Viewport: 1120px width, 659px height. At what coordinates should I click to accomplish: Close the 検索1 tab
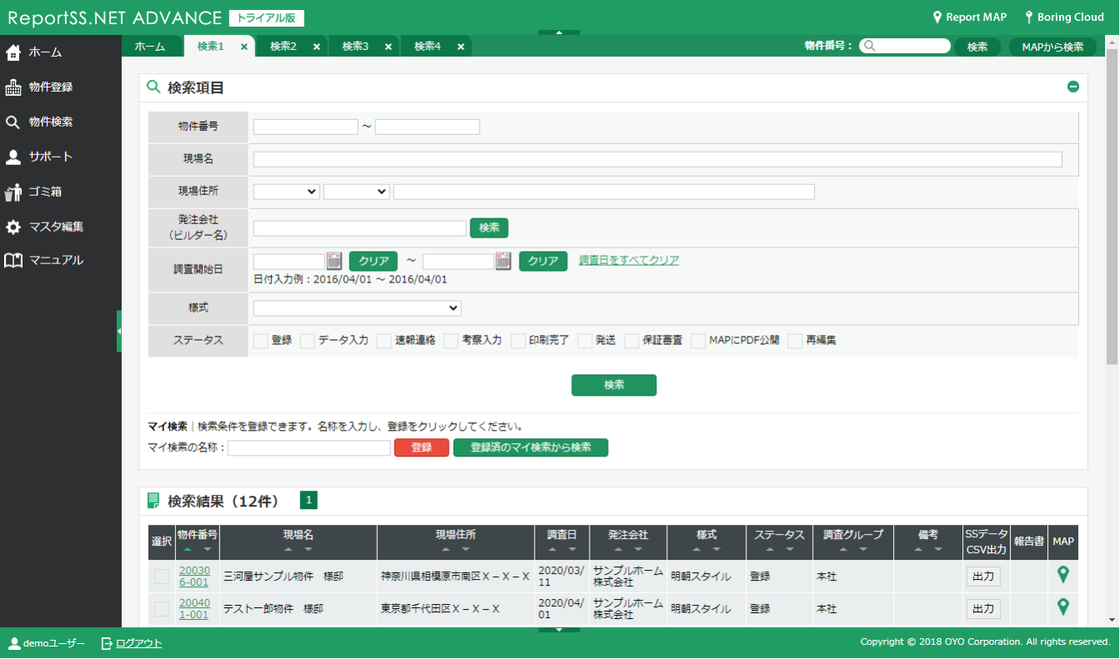point(244,47)
